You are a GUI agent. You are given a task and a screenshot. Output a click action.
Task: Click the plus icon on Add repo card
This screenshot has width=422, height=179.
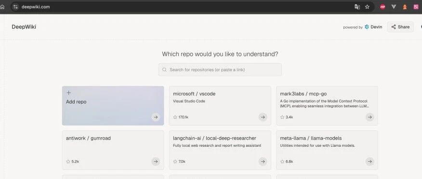[x=68, y=93]
